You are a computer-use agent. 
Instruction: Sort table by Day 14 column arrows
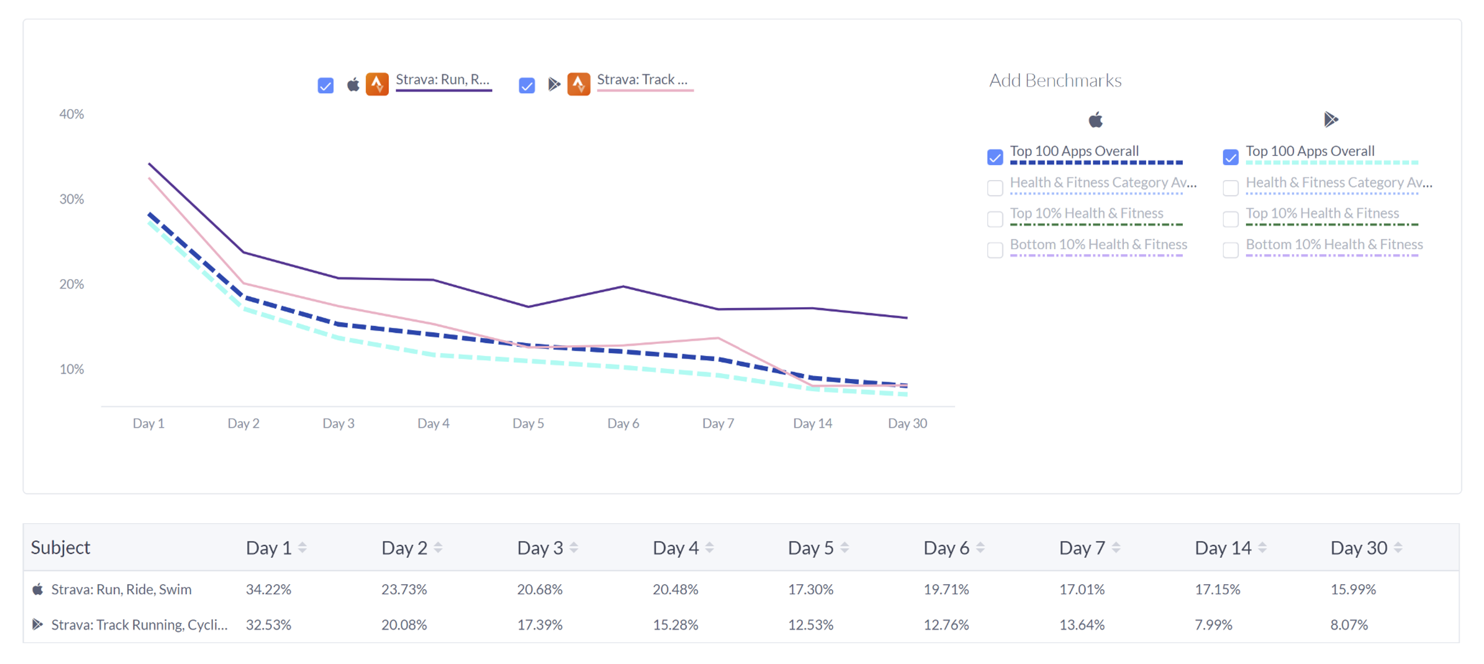[1262, 548]
